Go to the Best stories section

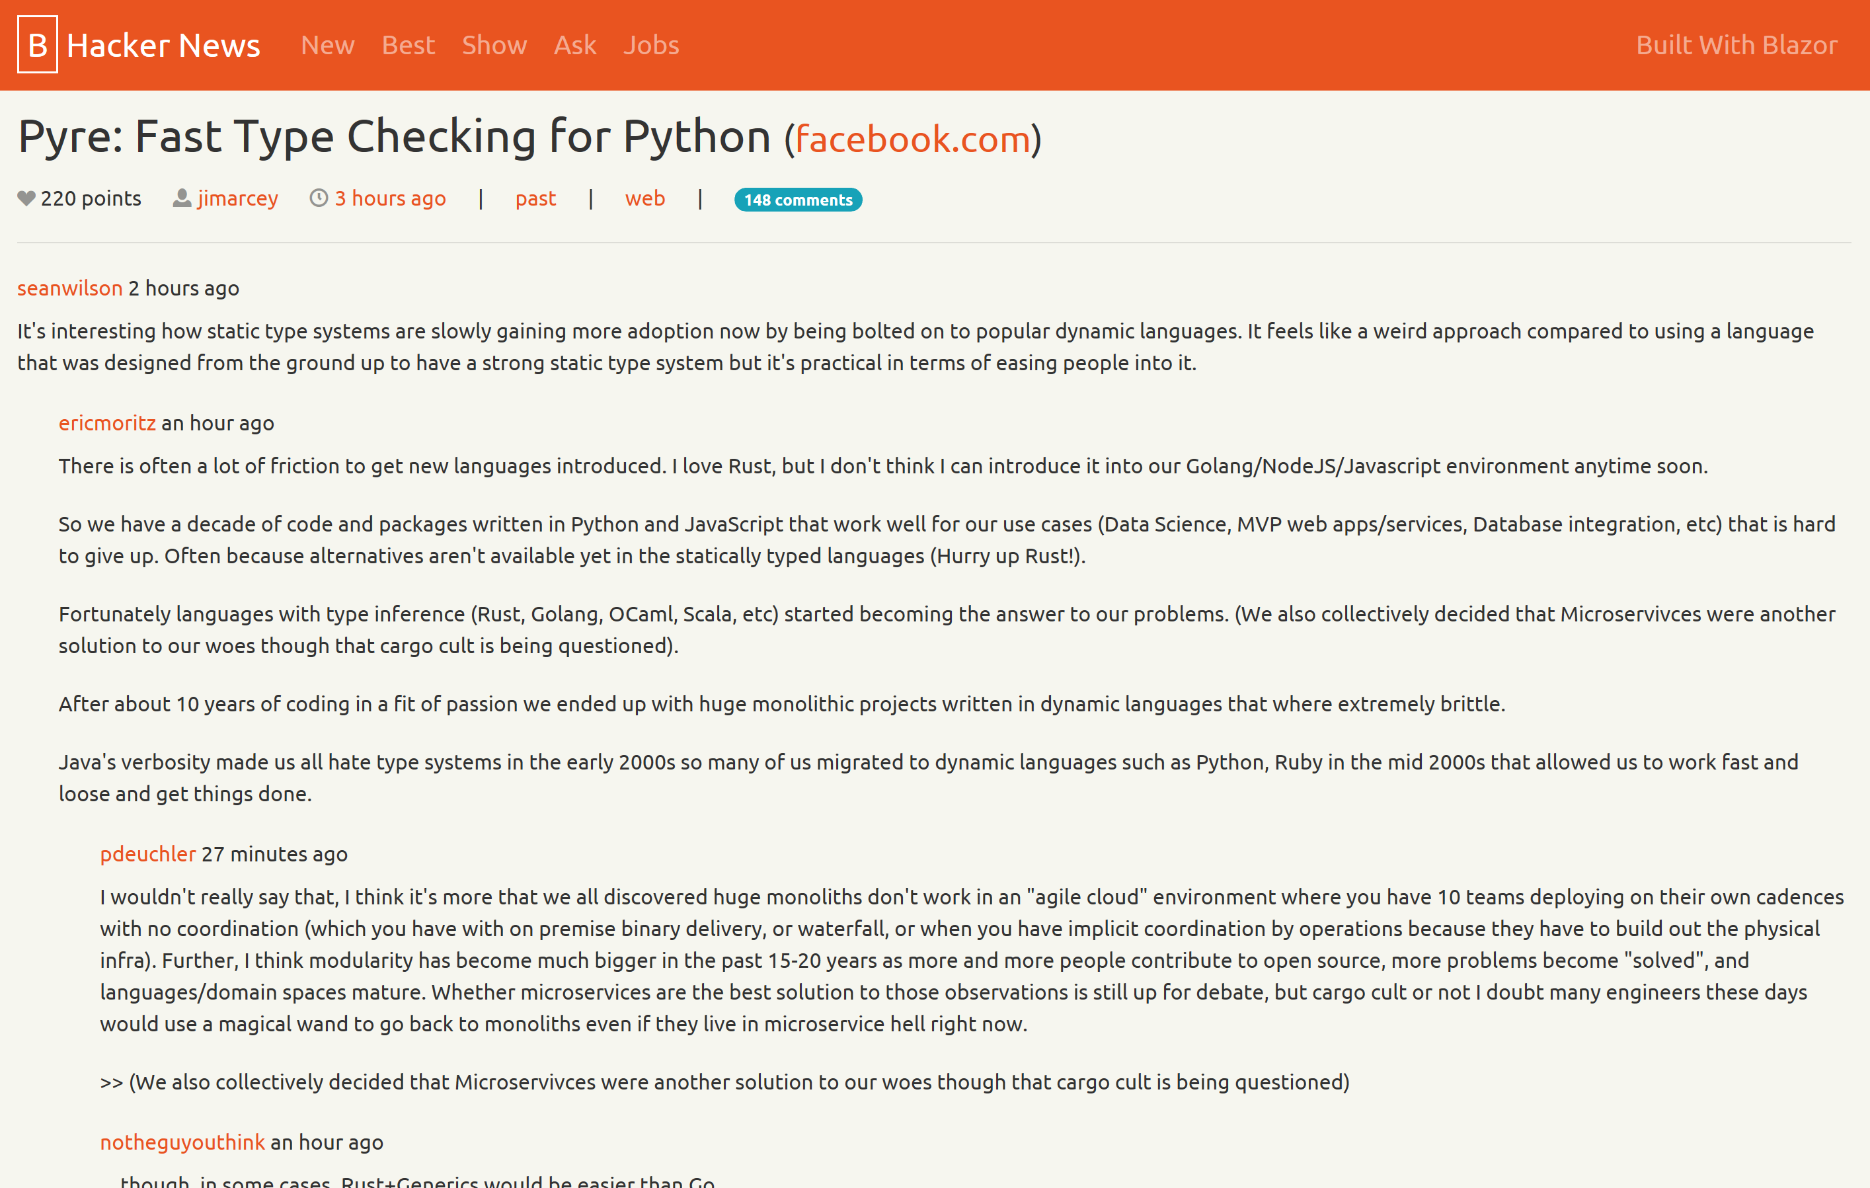coord(409,45)
